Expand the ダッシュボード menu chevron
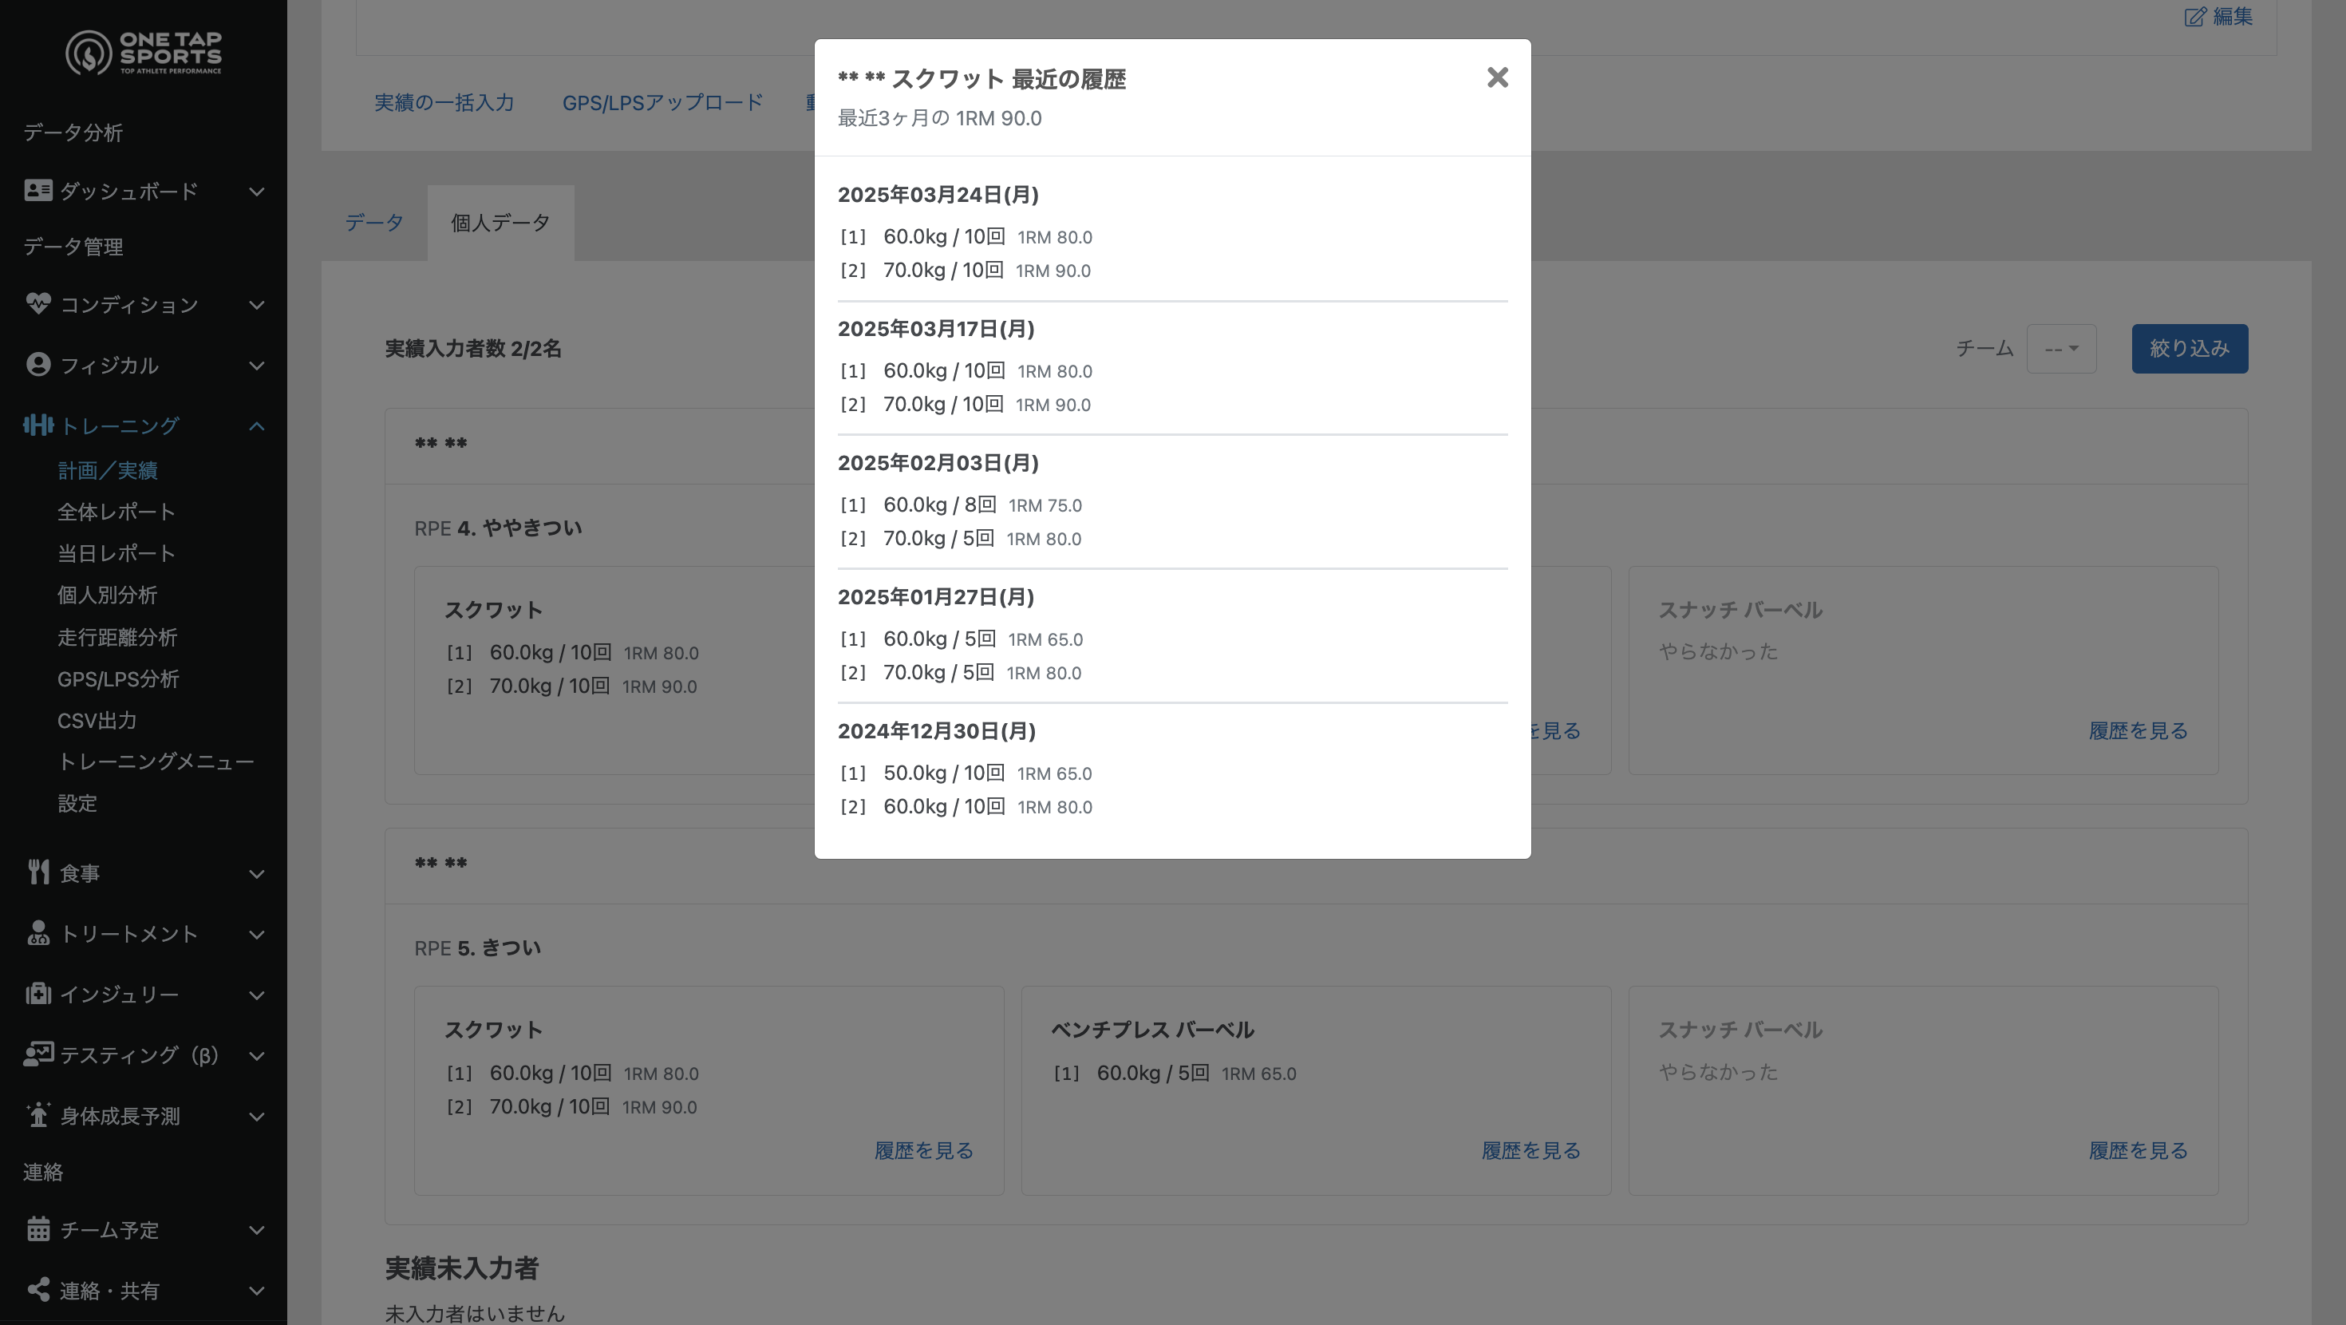Image resolution: width=2346 pixels, height=1325 pixels. pos(257,192)
